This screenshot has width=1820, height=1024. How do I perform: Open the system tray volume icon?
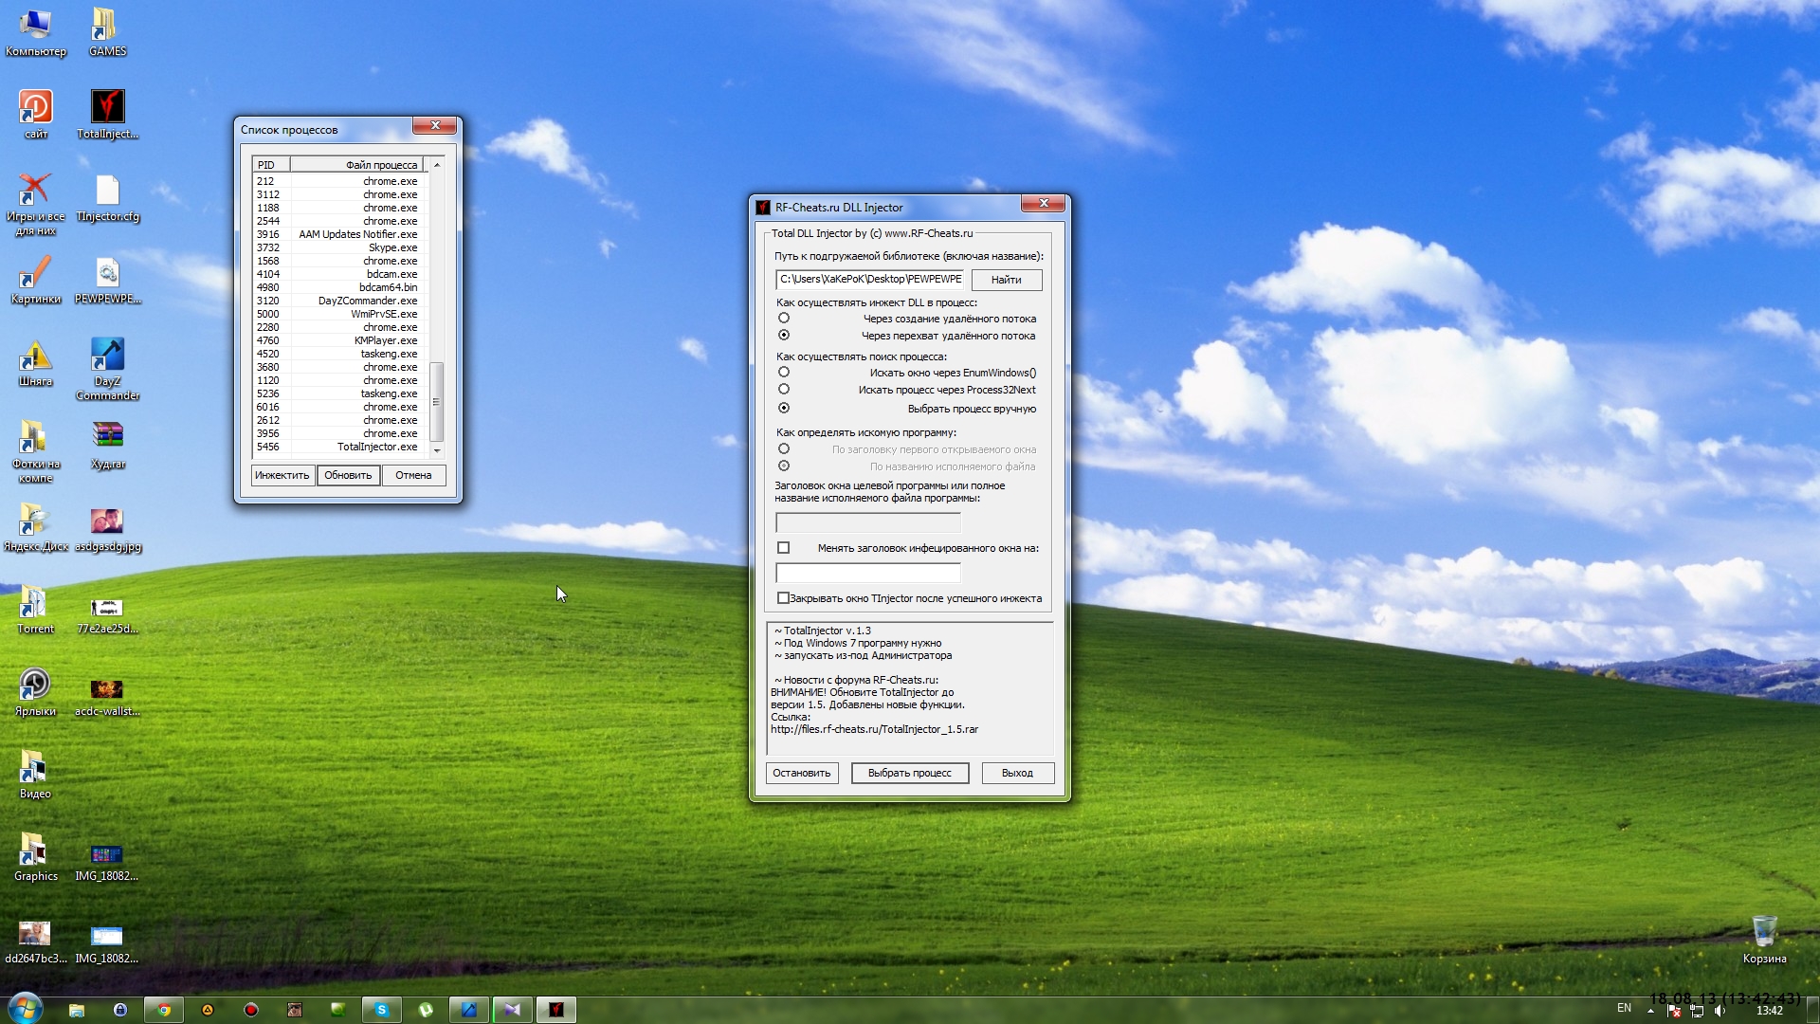coord(1720,1011)
